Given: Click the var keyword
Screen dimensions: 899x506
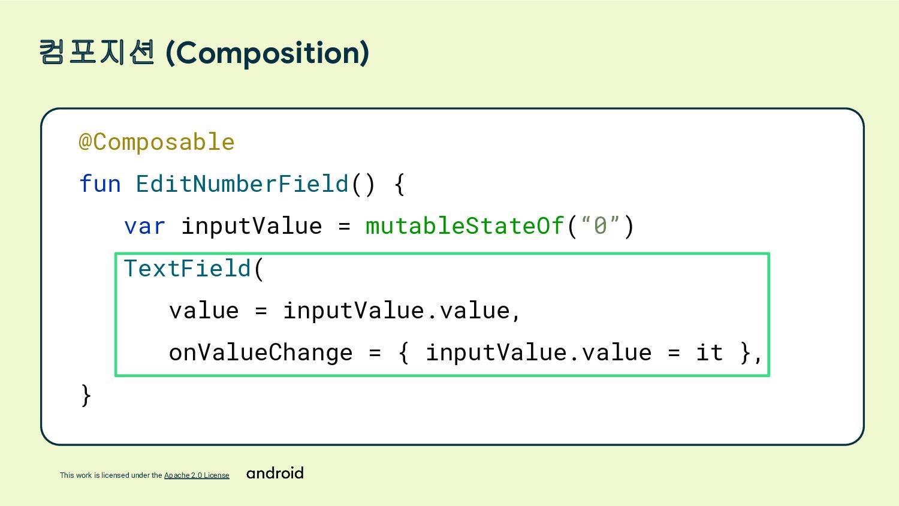Looking at the screenshot, I should pyautogui.click(x=144, y=226).
